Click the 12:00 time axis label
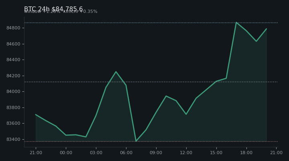289x161 pixels. pos(186,153)
